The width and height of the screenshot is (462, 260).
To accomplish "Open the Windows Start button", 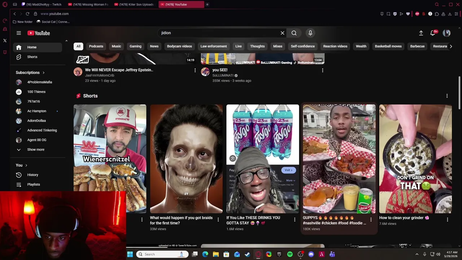I will (130, 254).
